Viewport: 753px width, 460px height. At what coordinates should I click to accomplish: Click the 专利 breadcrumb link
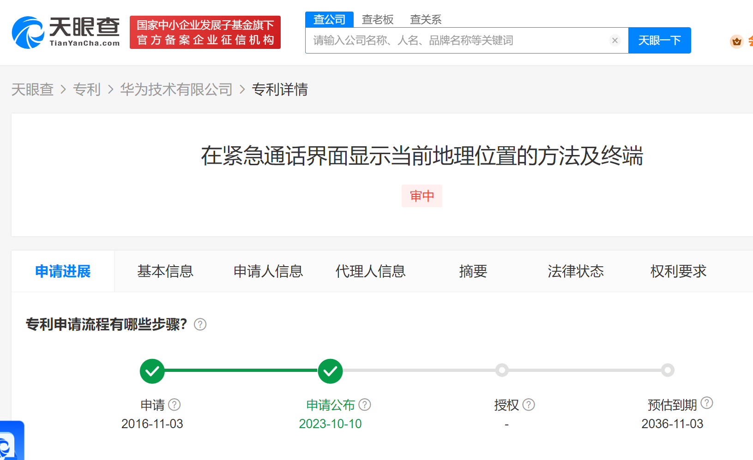(x=87, y=90)
